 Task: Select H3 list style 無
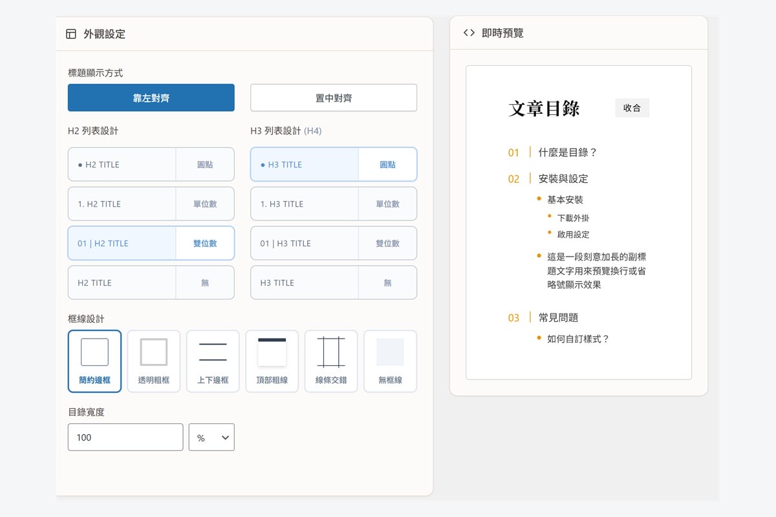coord(334,282)
